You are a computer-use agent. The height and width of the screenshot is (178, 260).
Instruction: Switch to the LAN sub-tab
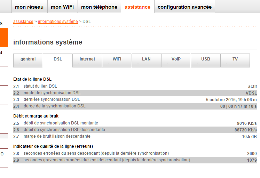click(147, 59)
